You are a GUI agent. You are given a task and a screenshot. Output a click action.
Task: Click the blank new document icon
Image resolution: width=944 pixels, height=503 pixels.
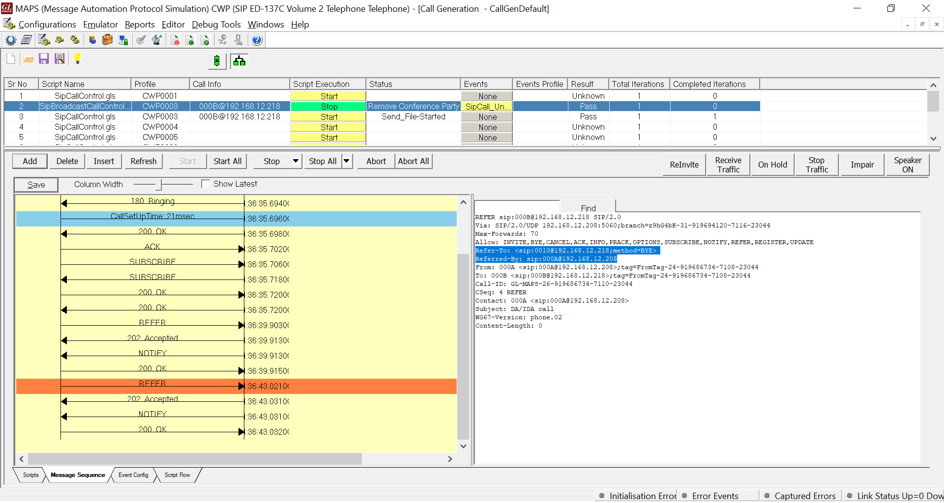click(x=11, y=59)
